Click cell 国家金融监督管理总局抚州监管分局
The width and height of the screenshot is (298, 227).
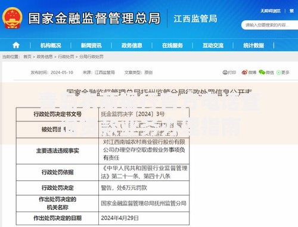pos(144,203)
